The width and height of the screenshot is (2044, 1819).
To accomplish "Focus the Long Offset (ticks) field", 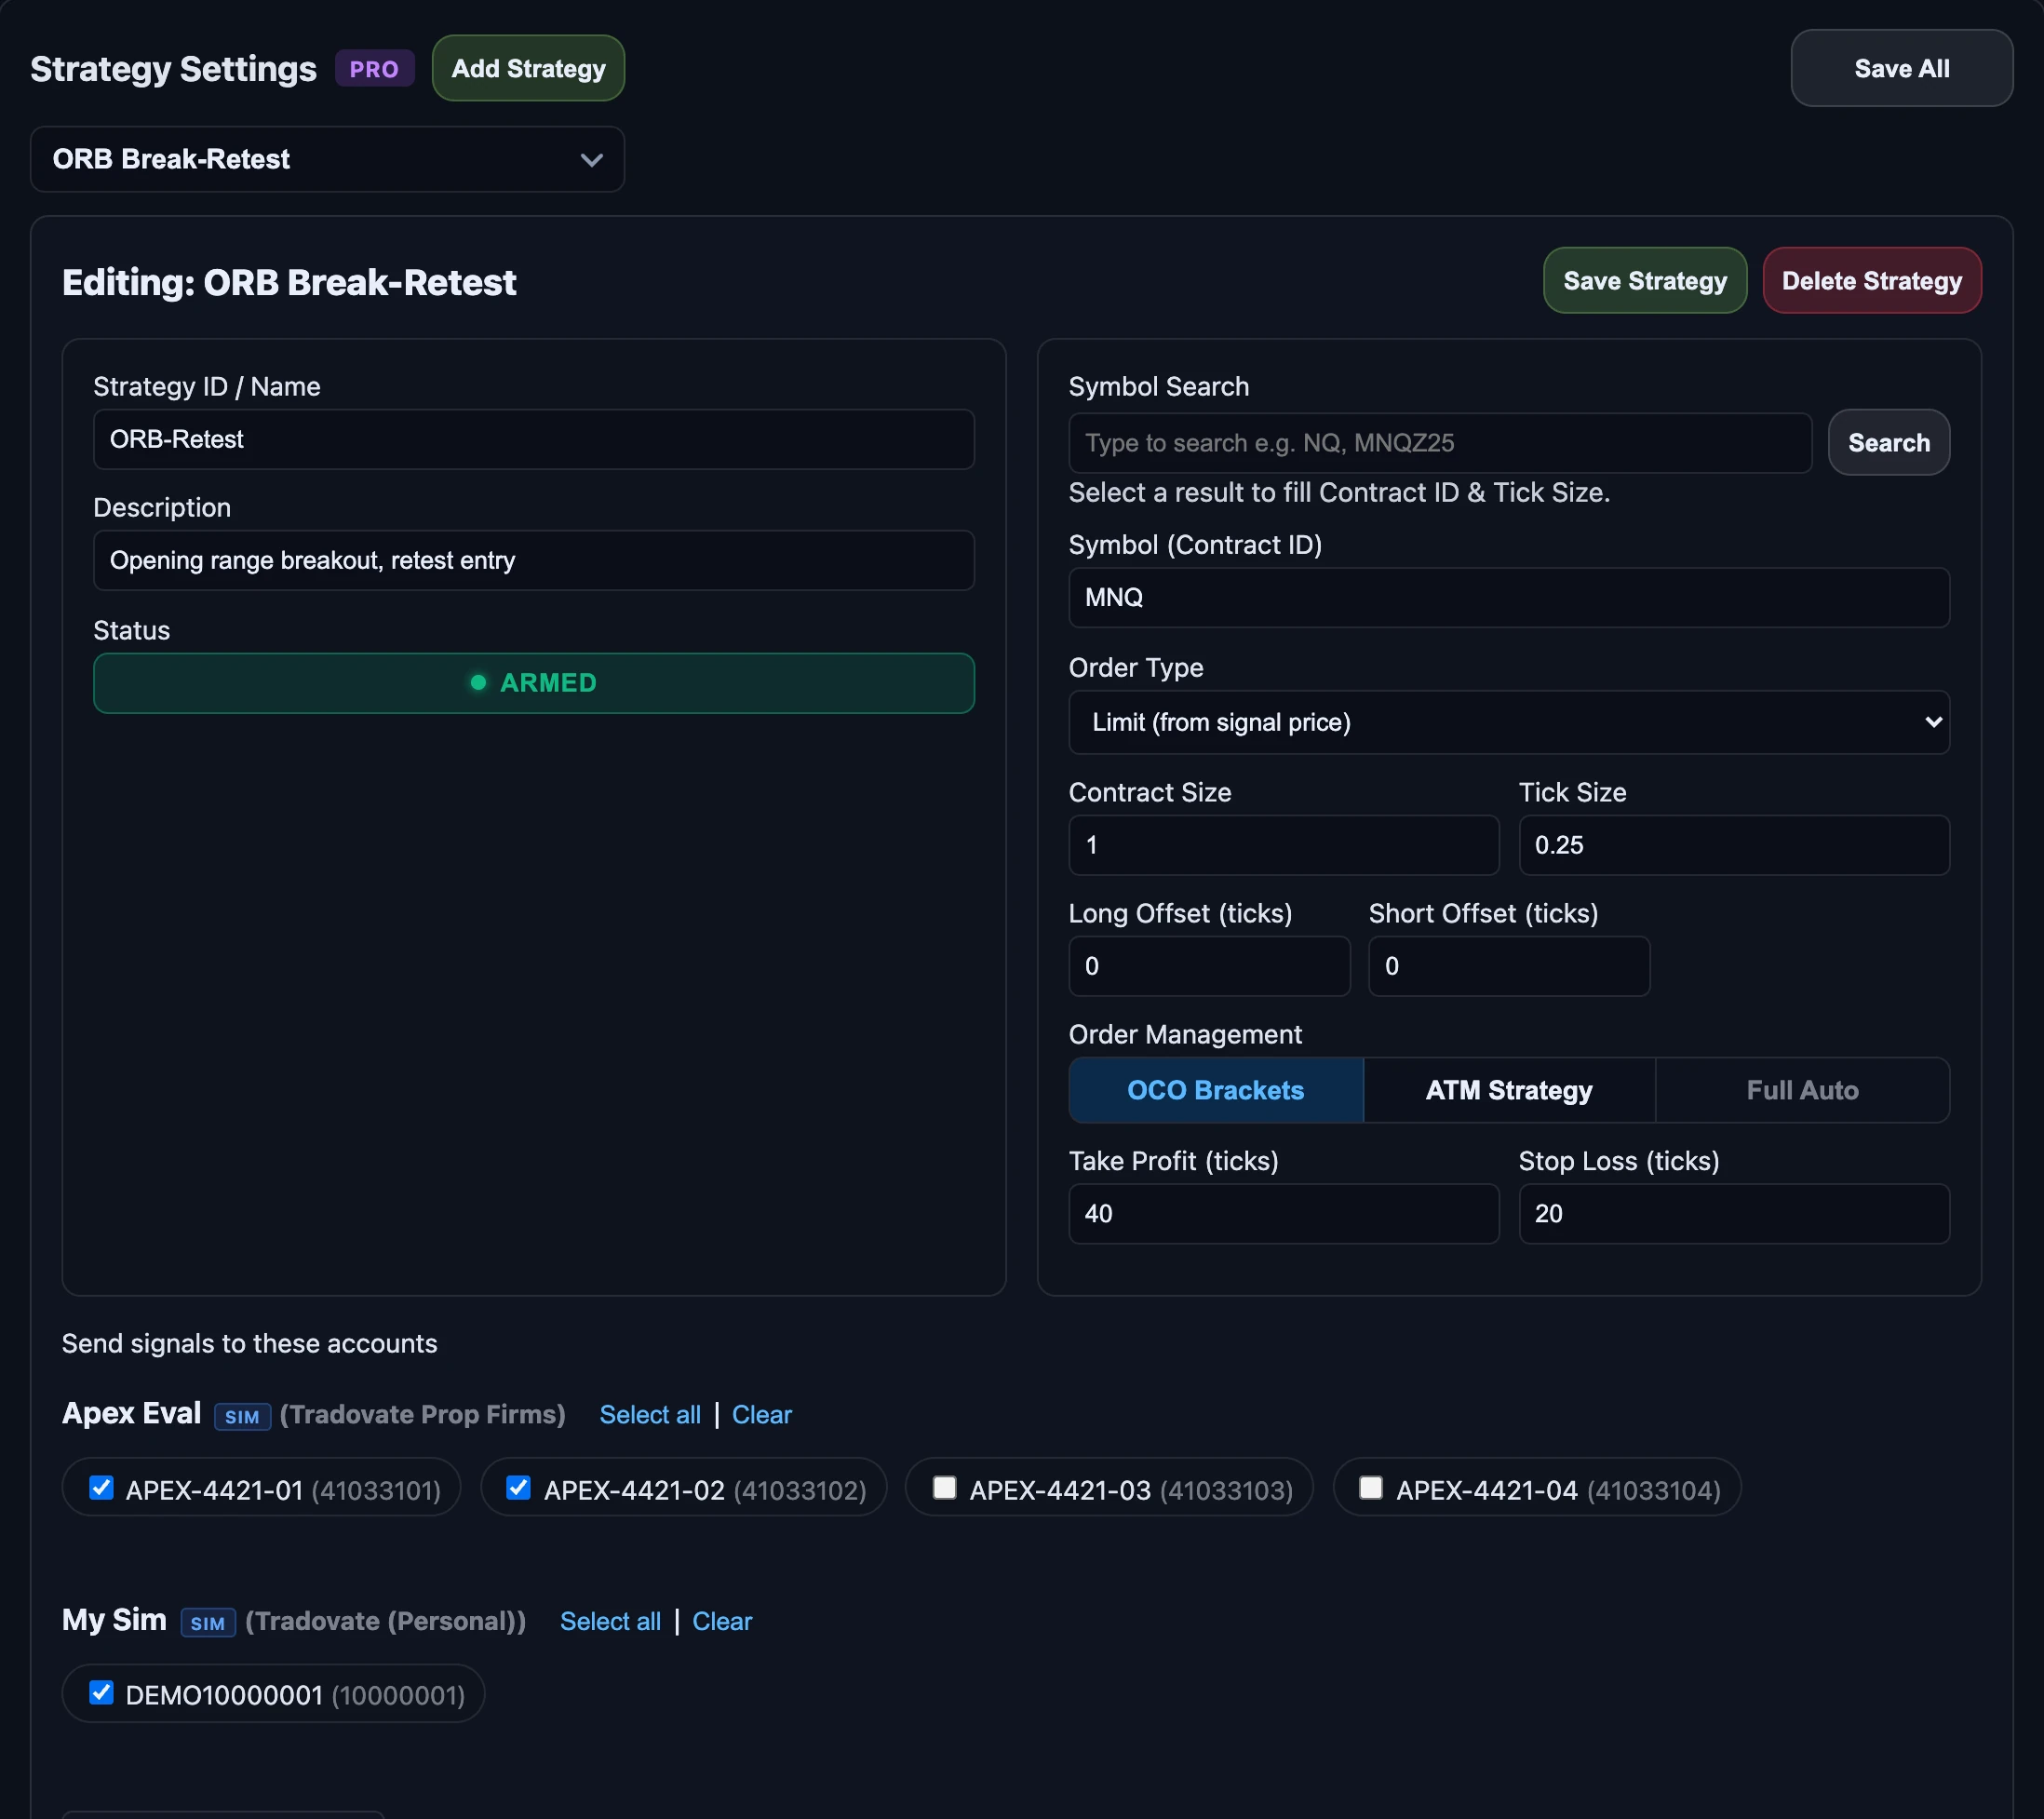I will [x=1209, y=966].
